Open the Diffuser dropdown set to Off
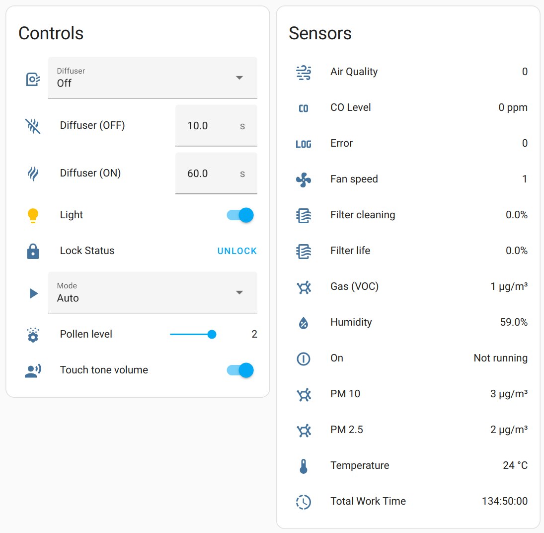544x533 pixels. tap(153, 78)
